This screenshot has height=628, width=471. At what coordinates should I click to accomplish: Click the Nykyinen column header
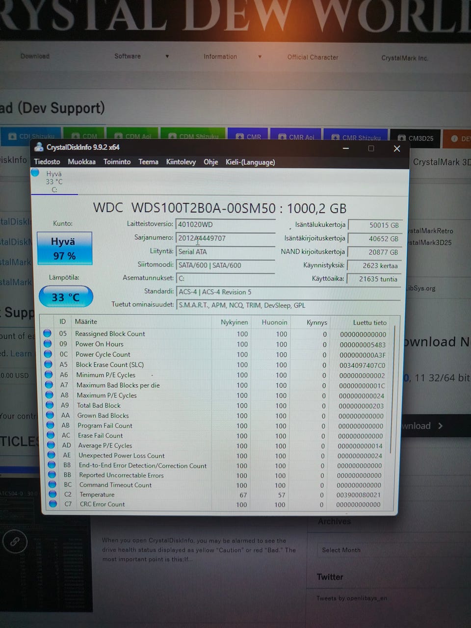pyautogui.click(x=234, y=322)
